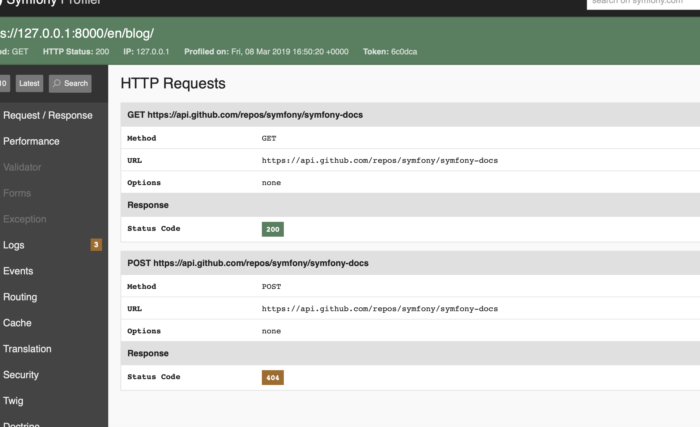Click the Profiled on date text

(x=266, y=52)
